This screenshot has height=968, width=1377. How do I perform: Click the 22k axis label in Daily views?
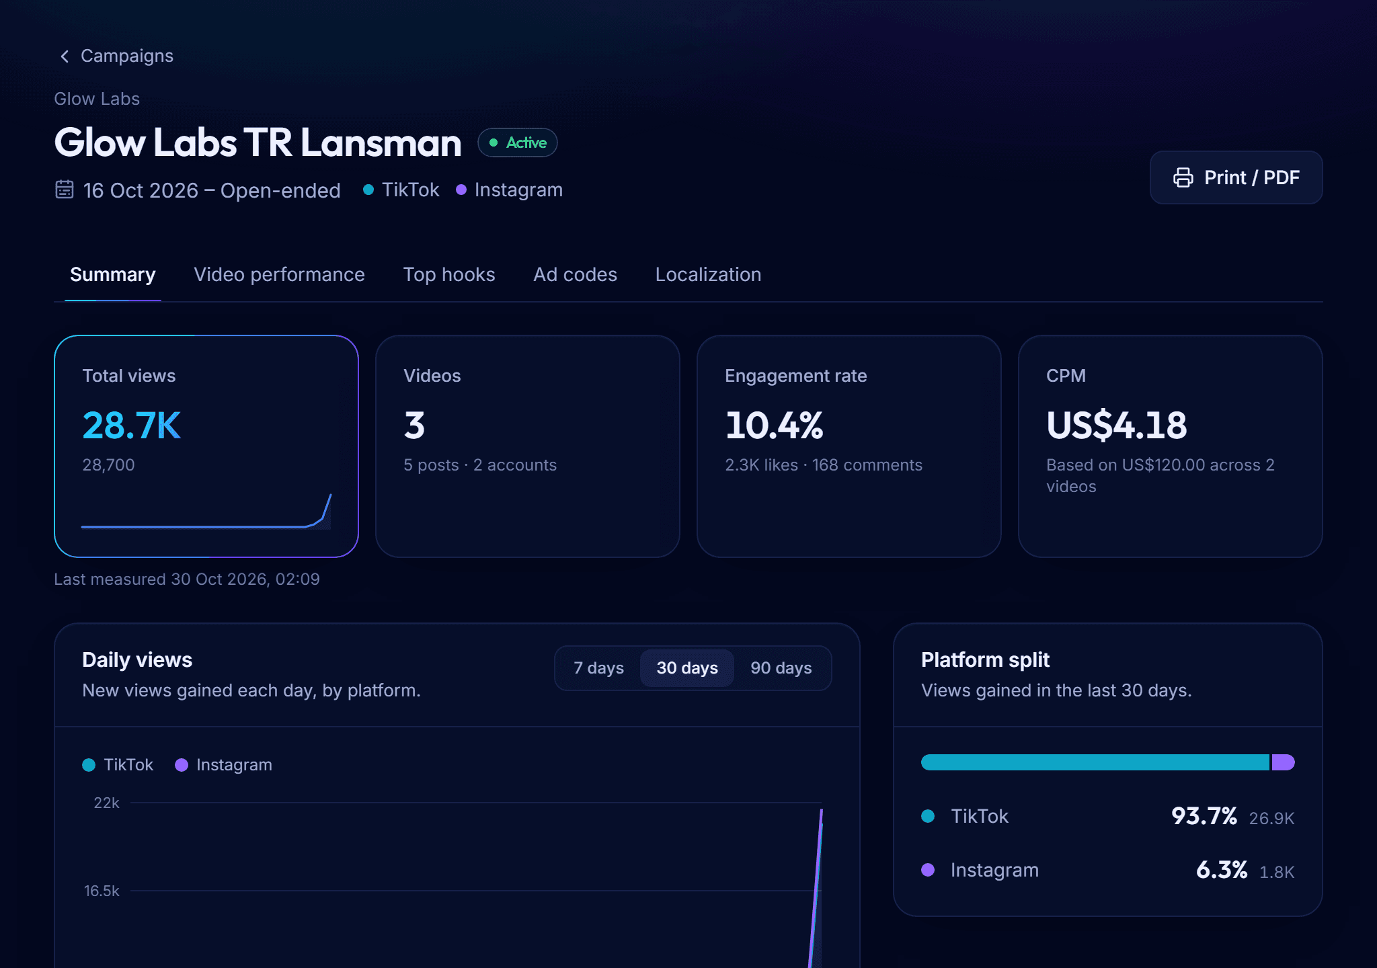click(x=106, y=803)
